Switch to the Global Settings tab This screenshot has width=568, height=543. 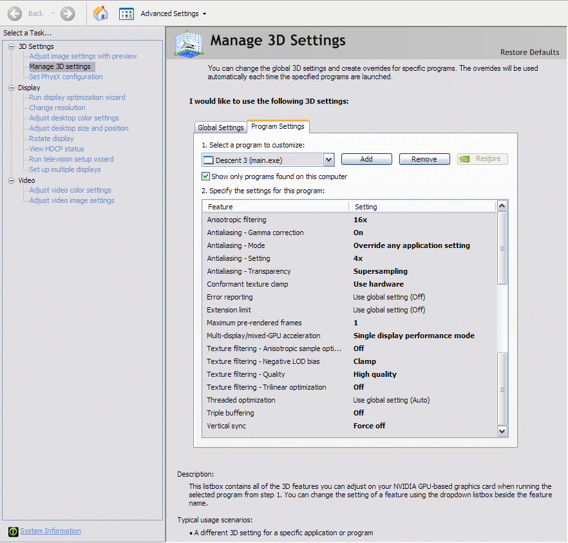221,128
